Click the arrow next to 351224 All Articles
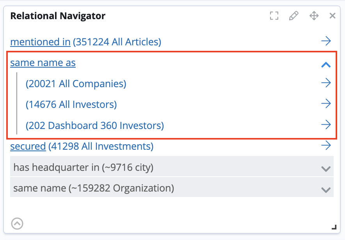 tap(326, 41)
